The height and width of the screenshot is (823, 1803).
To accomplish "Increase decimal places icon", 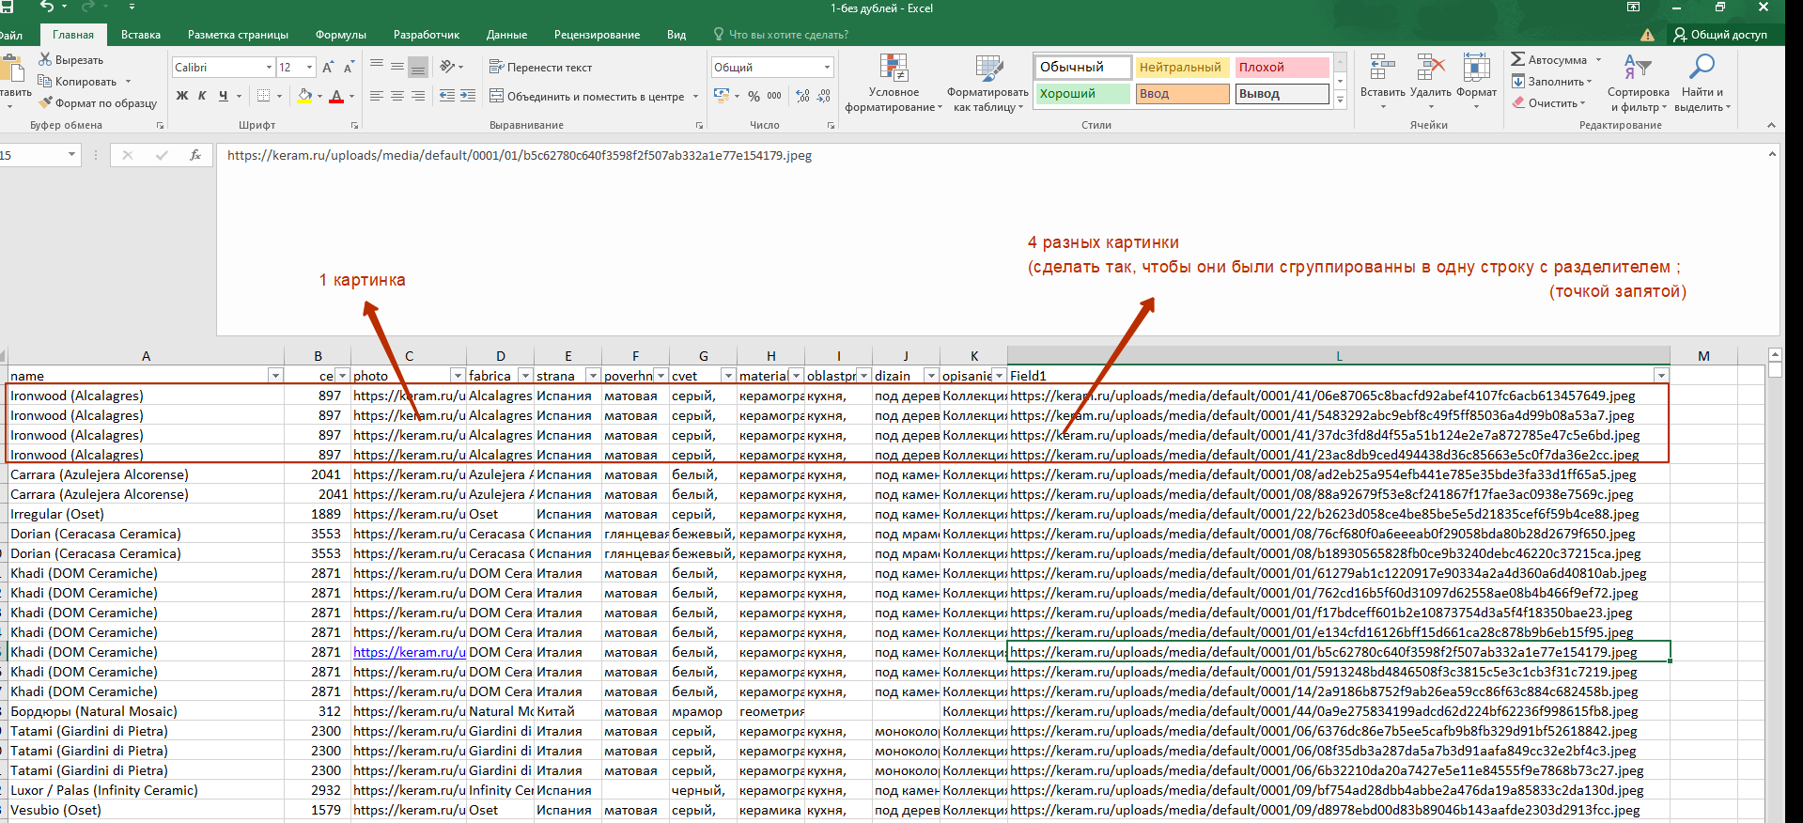I will pyautogui.click(x=802, y=96).
